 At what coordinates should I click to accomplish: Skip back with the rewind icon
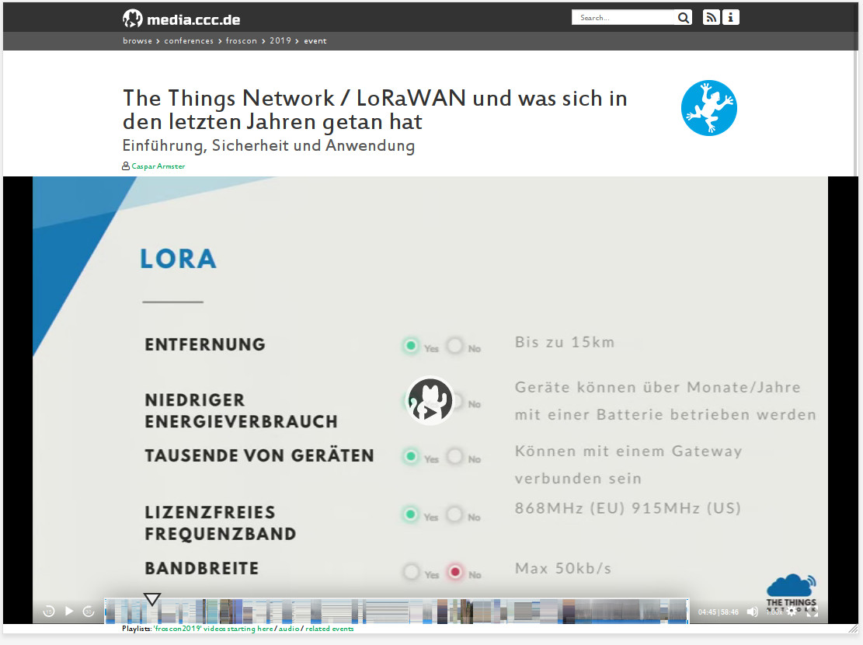coord(49,612)
